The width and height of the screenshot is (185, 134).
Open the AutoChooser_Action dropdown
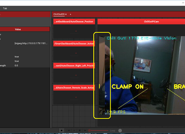[74, 53]
